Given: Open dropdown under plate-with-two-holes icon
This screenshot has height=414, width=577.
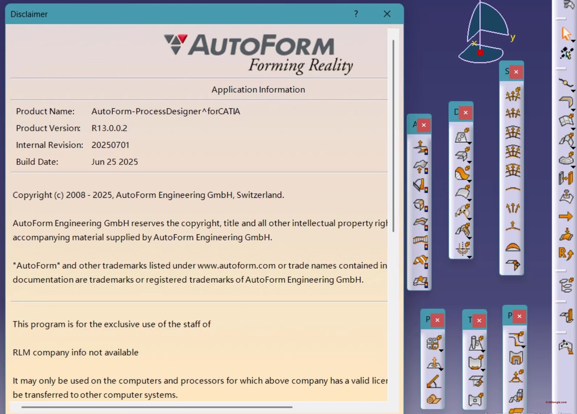Looking at the screenshot, I should click(469, 143).
